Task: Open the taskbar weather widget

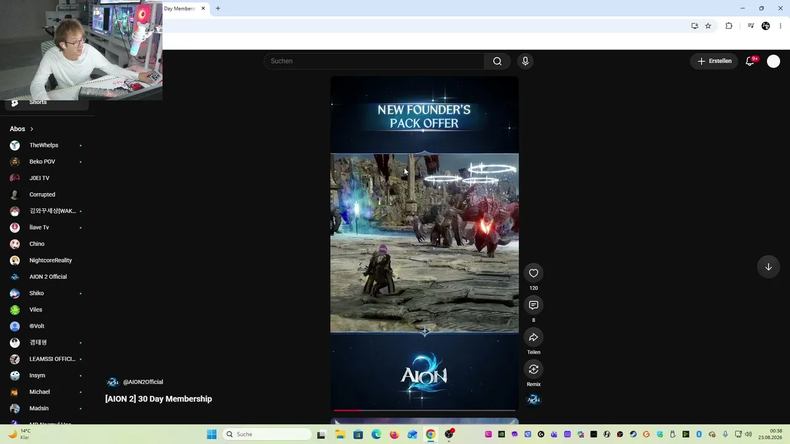Action: click(19, 434)
